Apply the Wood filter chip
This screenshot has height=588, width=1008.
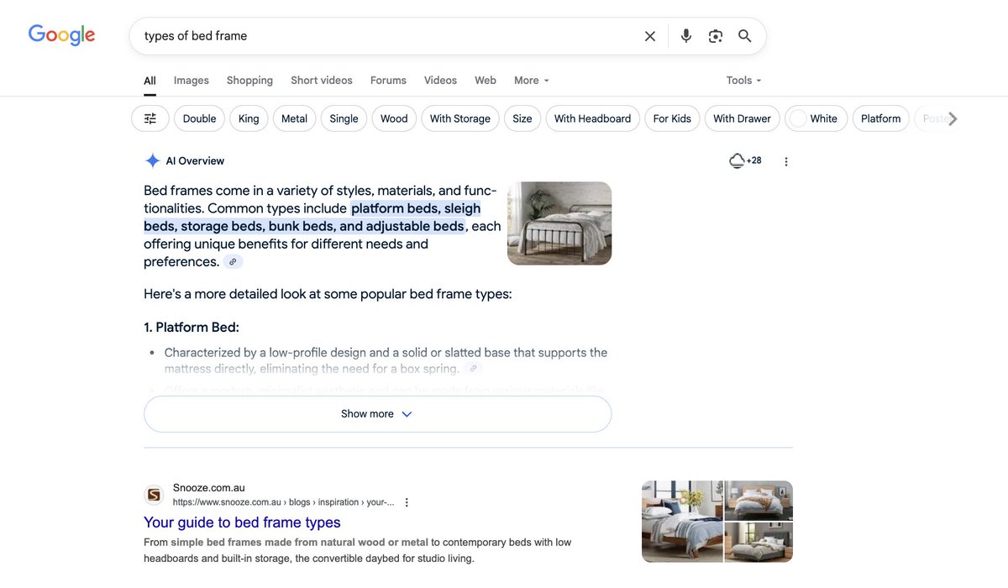[x=394, y=118]
